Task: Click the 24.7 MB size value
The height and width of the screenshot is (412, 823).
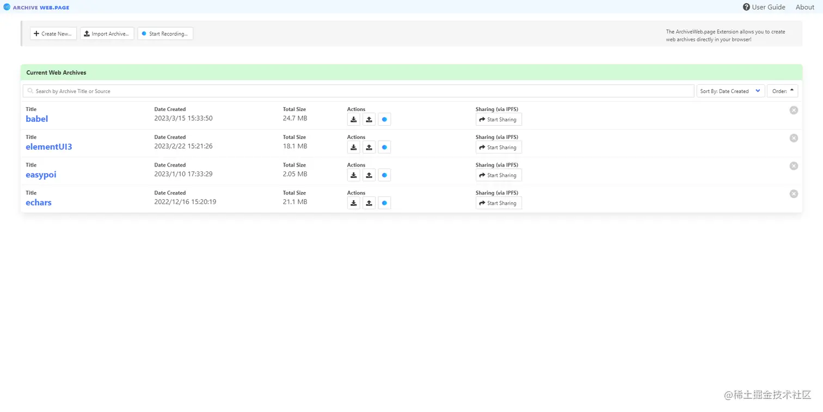Action: coord(295,118)
